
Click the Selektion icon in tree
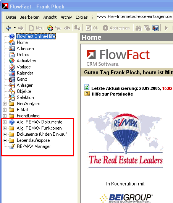[12, 97]
